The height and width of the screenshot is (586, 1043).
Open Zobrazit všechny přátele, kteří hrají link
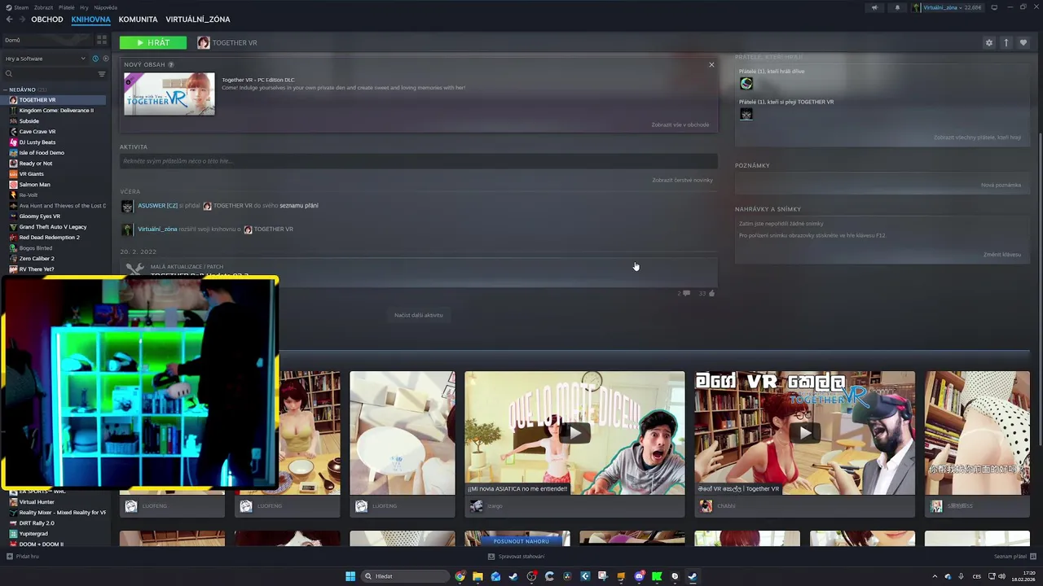[977, 138]
